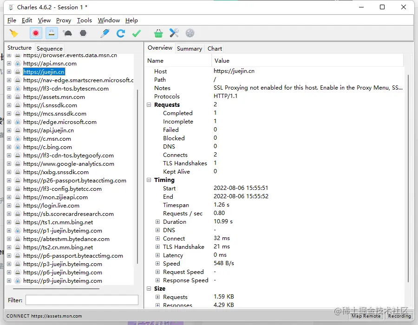Validate with the green checkmark icon

click(137, 33)
